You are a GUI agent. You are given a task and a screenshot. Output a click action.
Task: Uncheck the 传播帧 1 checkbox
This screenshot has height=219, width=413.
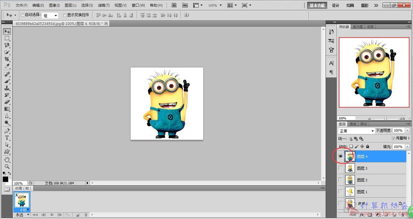point(393,138)
